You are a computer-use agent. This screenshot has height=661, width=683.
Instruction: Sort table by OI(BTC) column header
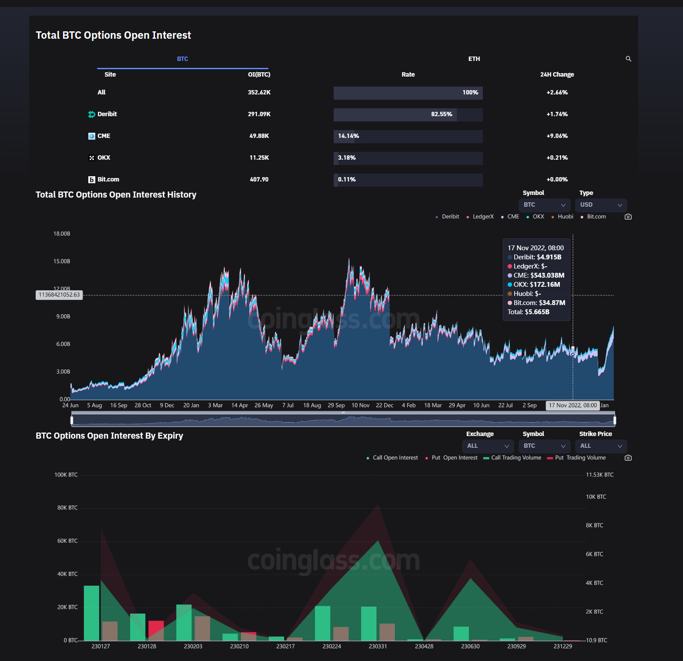coord(259,74)
